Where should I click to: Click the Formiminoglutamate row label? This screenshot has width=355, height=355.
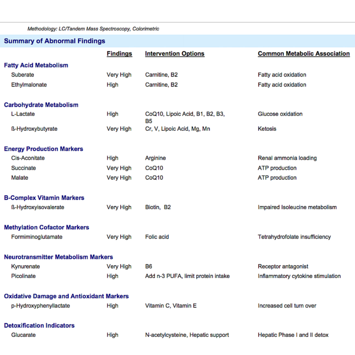click(x=37, y=237)
